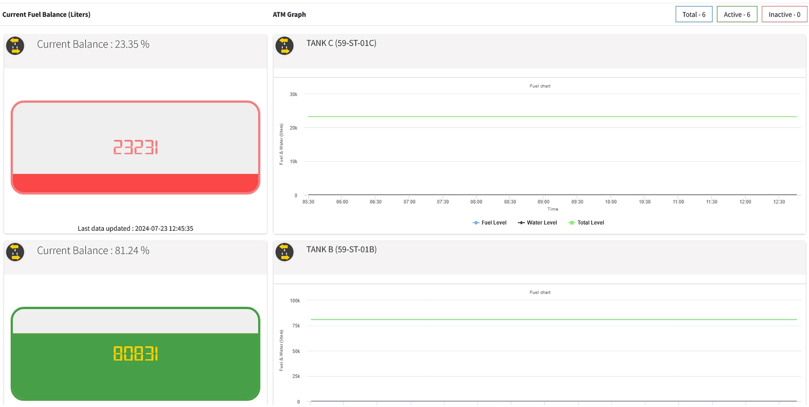
Task: Select the Active - 6 filter button
Action: [737, 14]
